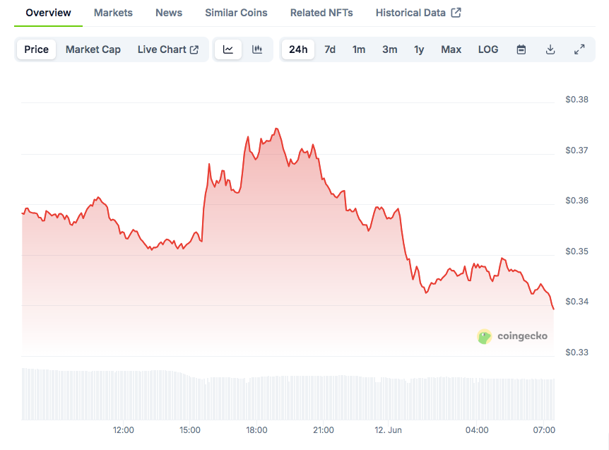
Task: Click the CoinGecko logo watermark
Action: click(513, 336)
